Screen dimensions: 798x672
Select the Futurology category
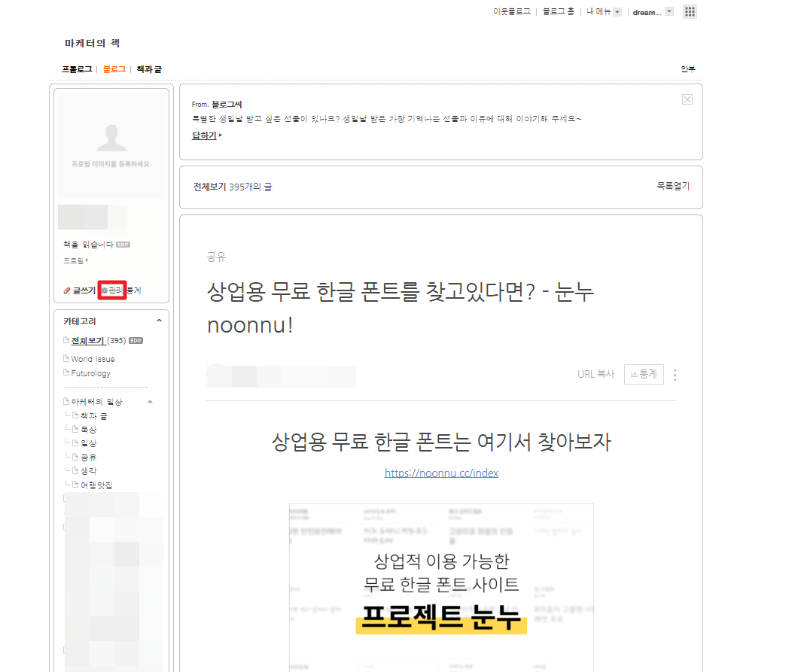click(x=90, y=373)
